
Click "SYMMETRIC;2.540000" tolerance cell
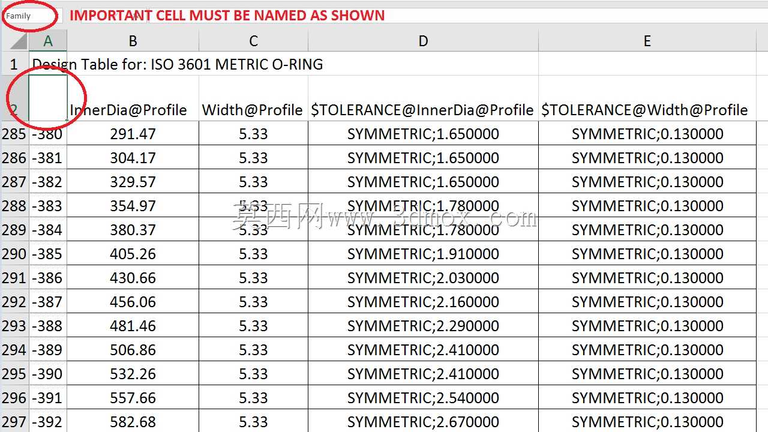click(423, 397)
